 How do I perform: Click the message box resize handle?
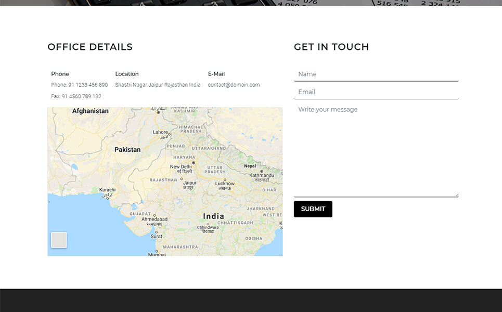click(x=456, y=195)
